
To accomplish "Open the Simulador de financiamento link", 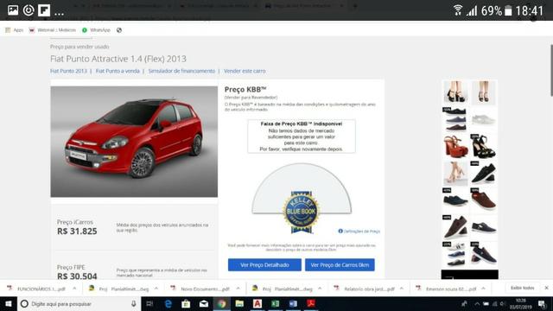I will click(181, 71).
